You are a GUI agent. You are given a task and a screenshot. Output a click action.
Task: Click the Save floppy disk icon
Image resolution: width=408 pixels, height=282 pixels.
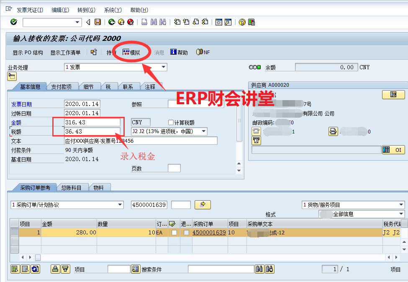tap(98, 22)
